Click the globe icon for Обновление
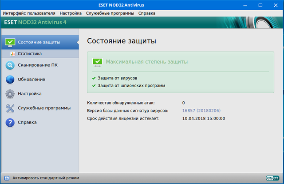Screen dimensions: 284x184 pyautogui.click(x=10, y=80)
